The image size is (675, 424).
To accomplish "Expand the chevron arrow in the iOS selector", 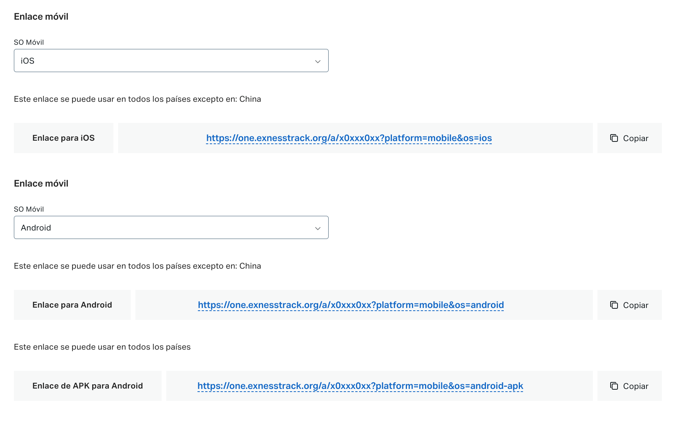I will tap(318, 61).
